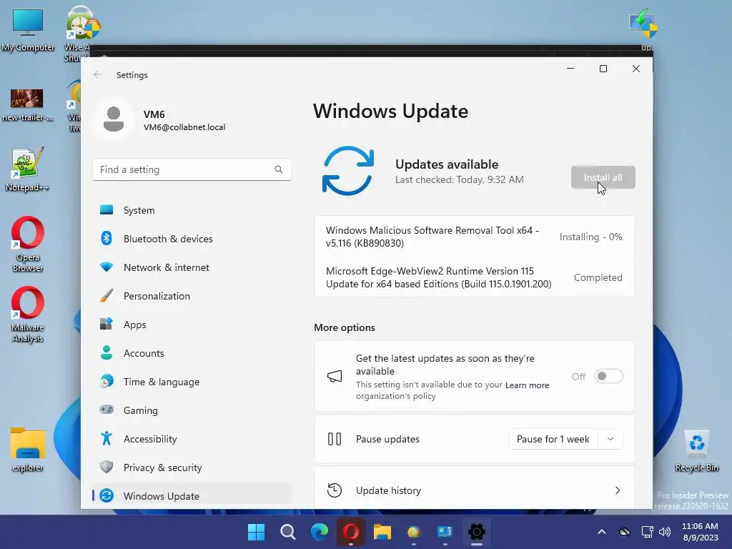732x549 pixels.
Task: Click the volume speaker icon in tray
Action: click(665, 532)
